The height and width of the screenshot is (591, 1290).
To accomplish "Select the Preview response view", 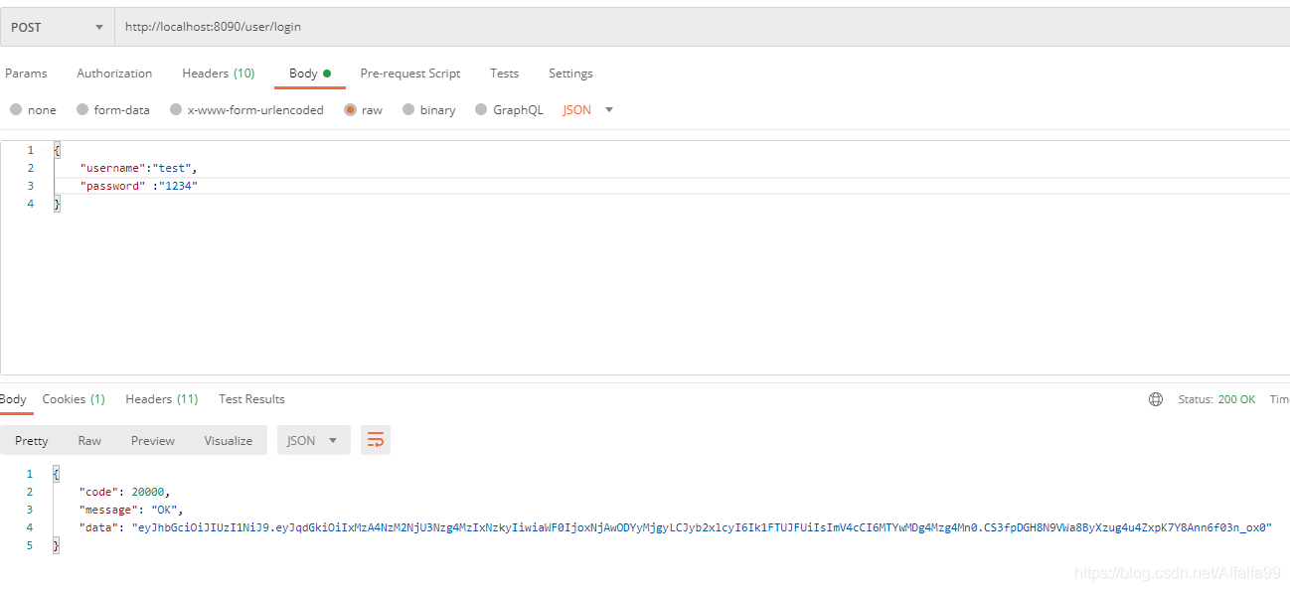I will tap(153, 441).
